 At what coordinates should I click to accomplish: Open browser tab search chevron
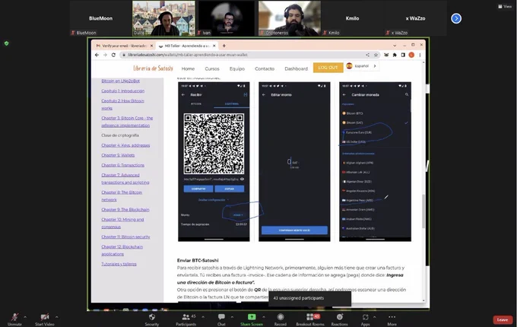click(x=395, y=45)
